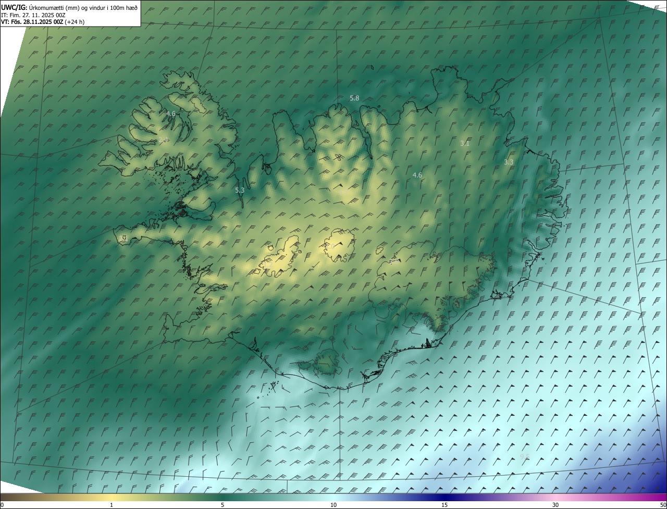The image size is (667, 509).
Task: Select the initial time line 'IT: Fim. 27. 11. 2025 00Z'
Action: click(33, 15)
